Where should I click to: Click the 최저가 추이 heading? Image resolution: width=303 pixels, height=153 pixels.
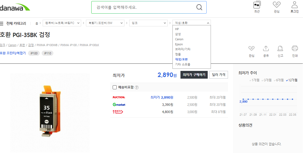point(247,73)
